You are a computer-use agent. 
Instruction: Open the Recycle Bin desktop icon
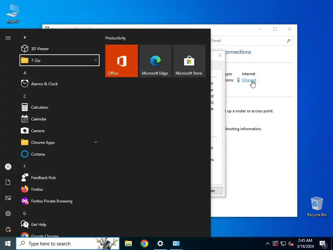(x=317, y=207)
